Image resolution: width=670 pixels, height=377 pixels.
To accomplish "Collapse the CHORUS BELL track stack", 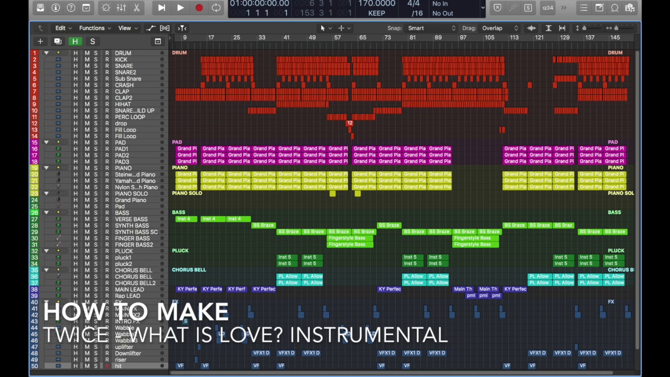I will pos(46,270).
